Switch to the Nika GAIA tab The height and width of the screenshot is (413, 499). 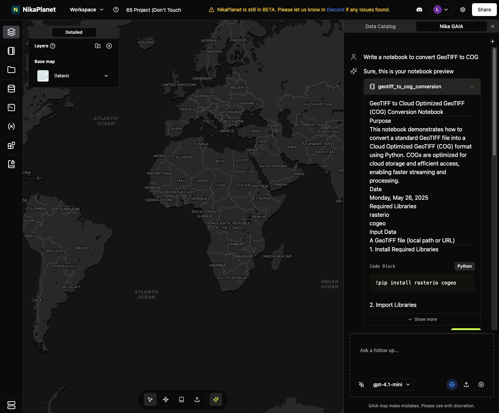(x=451, y=26)
